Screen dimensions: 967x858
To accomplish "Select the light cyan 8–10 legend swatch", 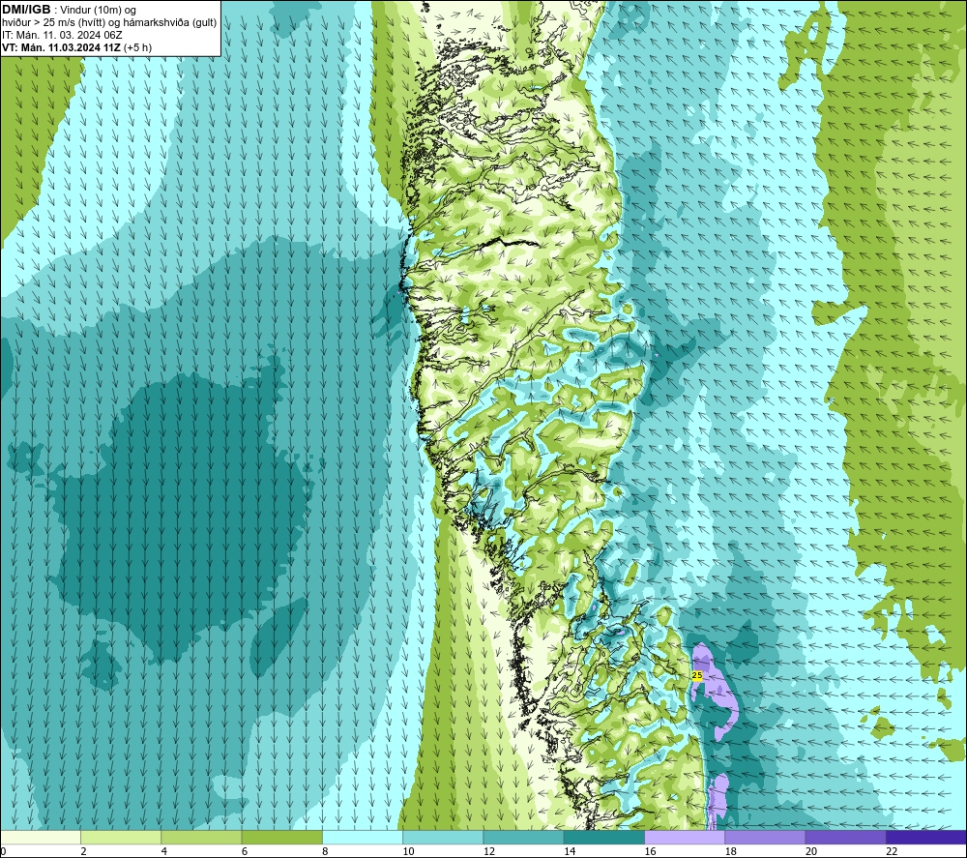I will 363,837.
